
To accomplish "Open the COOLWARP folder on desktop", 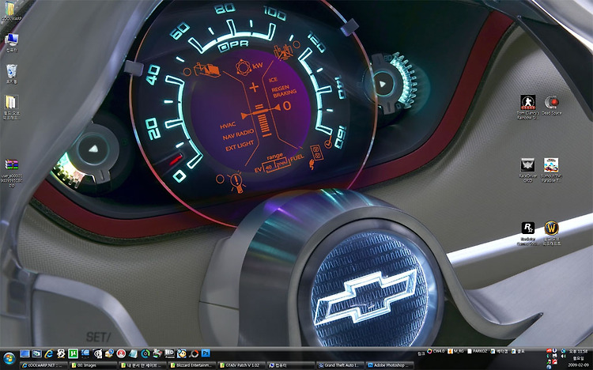I will coord(10,11).
